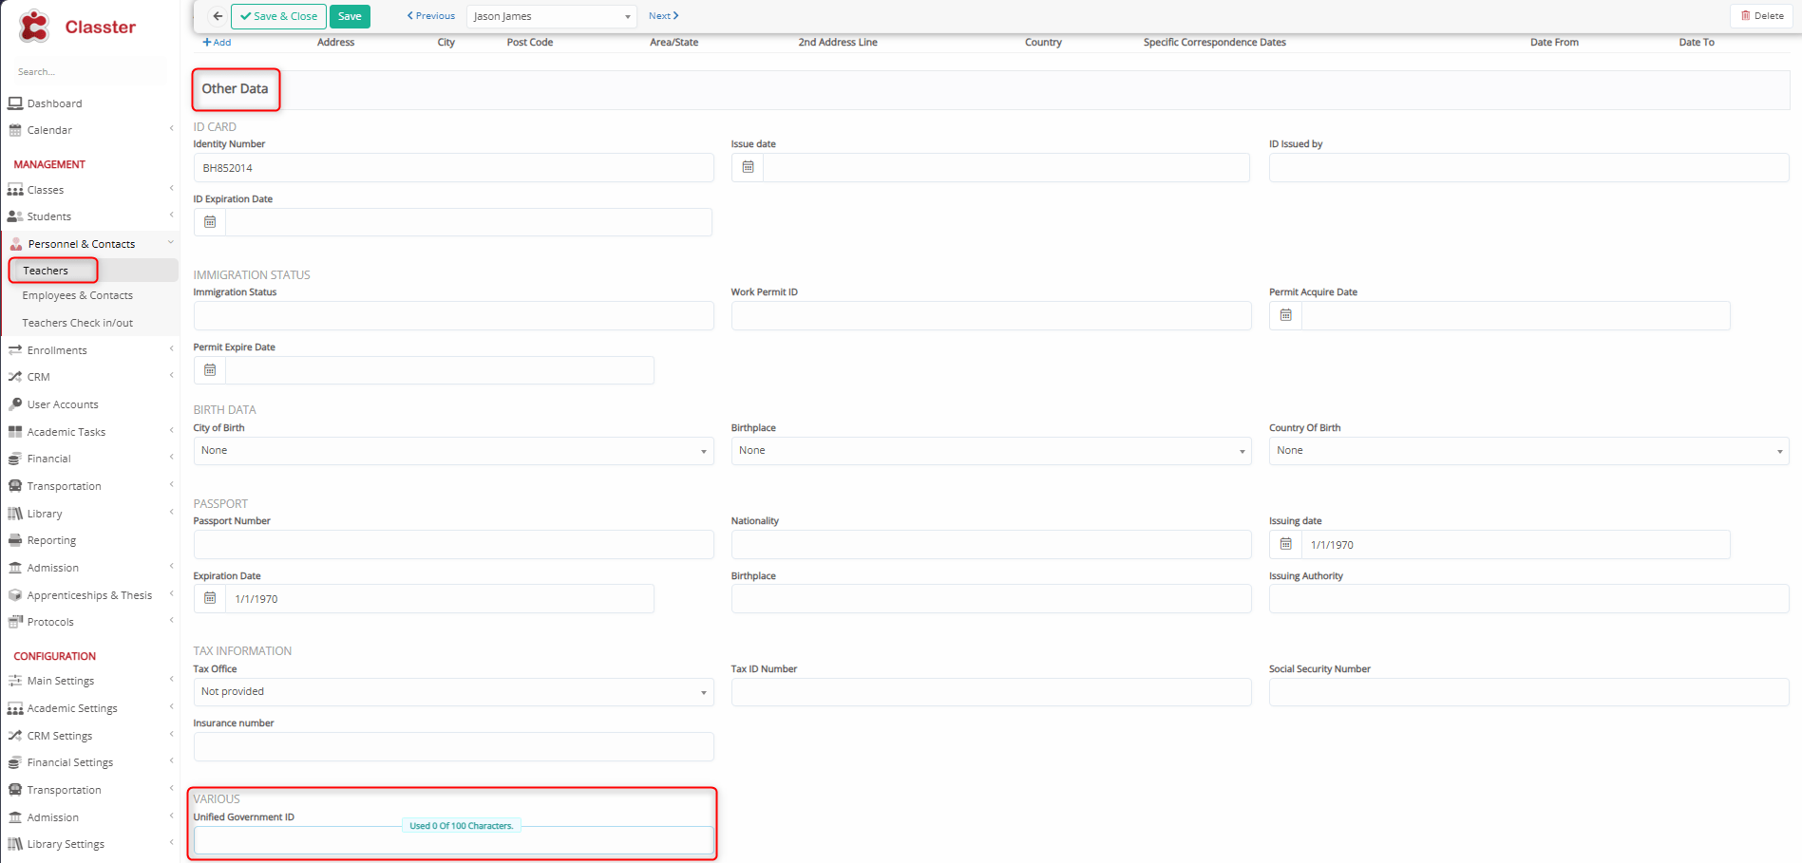Expand the Tax Office dropdown
Screen dimensions: 1802x863
click(x=453, y=692)
